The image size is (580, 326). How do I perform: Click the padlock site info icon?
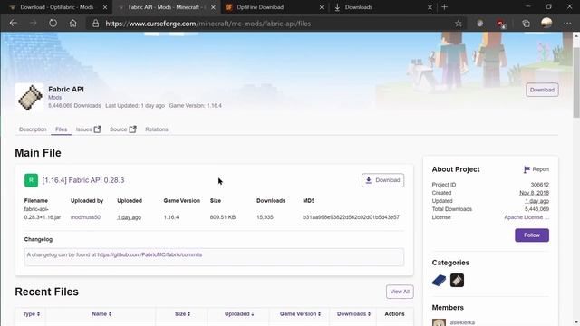[x=95, y=24]
